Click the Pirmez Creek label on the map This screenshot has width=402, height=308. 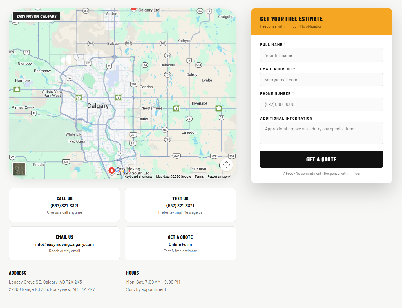tap(23, 107)
